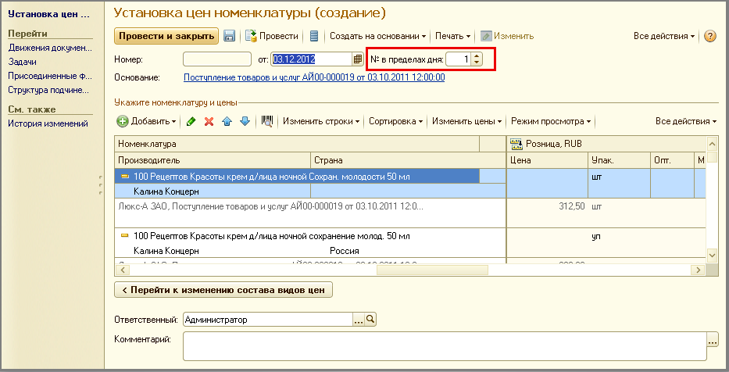The width and height of the screenshot is (729, 372).
Task: Click the Комментарий text area
Action: (445, 346)
